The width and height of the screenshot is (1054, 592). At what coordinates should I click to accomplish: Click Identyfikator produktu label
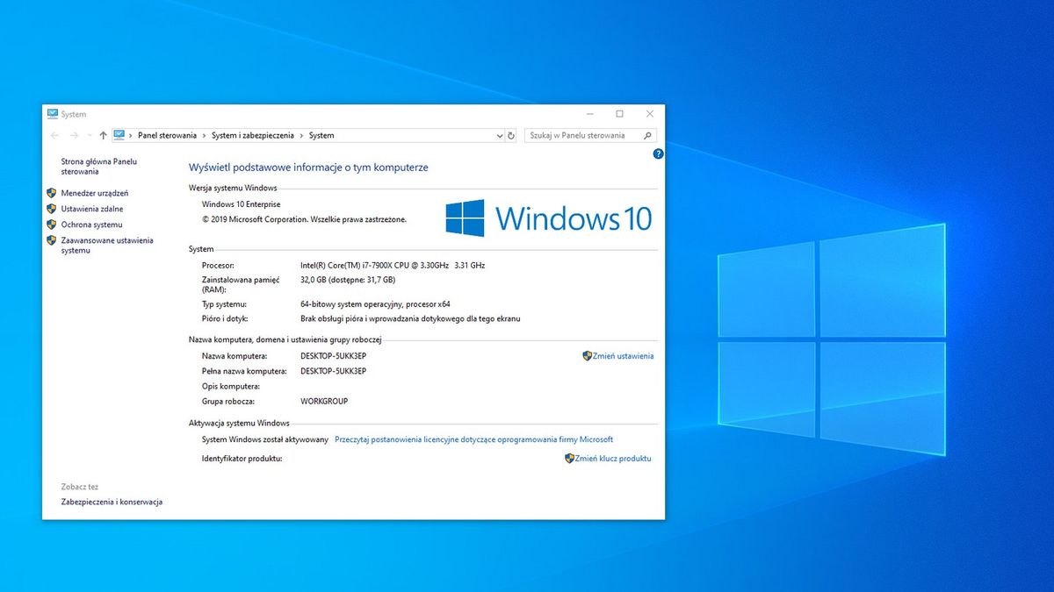[242, 459]
